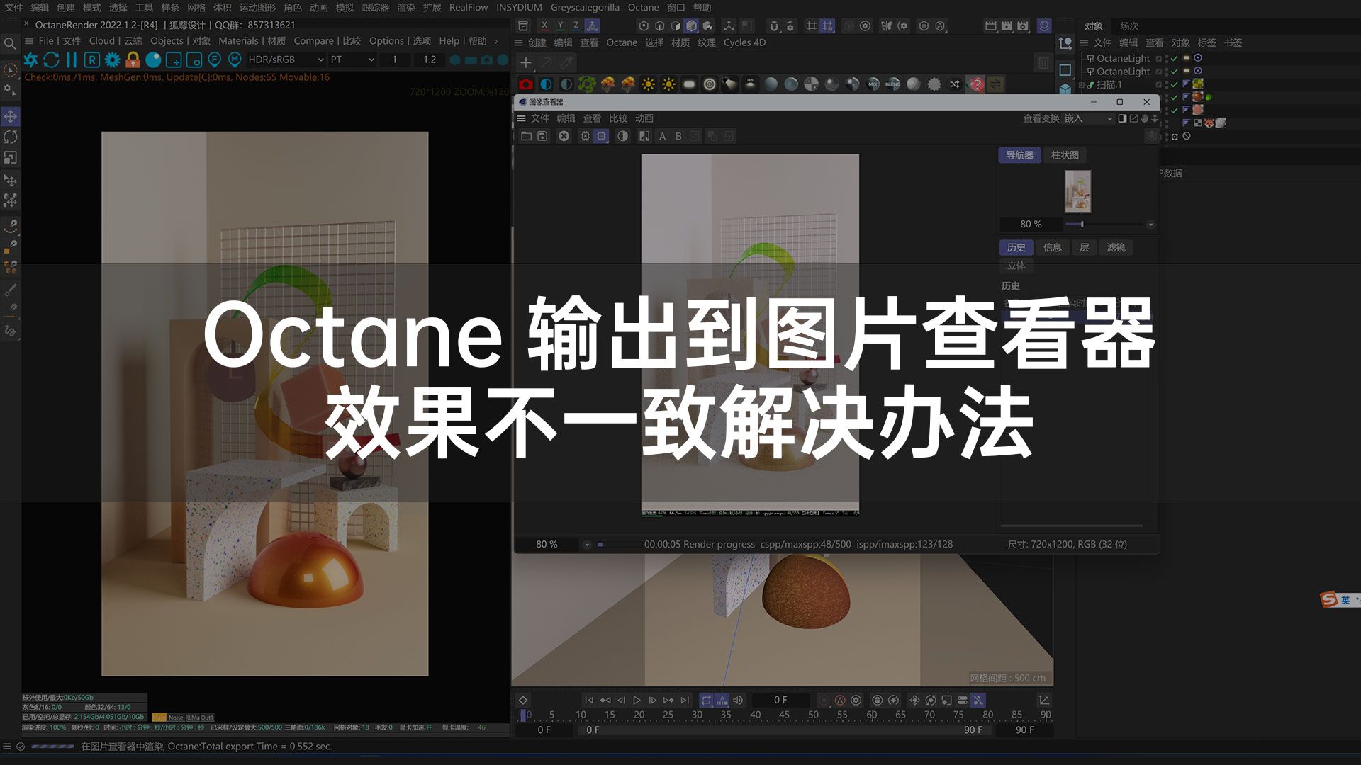Screen dimensions: 1361x765
Task: Save image icon in image viewer
Action: 542,136
